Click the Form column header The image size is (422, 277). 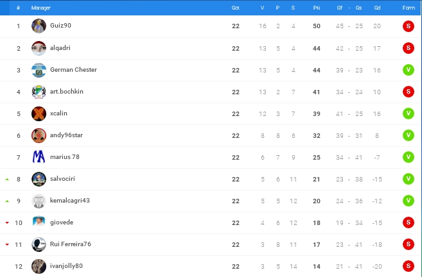(x=408, y=8)
